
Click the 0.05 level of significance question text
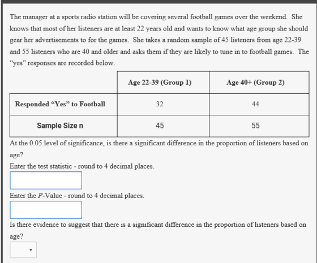(159, 149)
